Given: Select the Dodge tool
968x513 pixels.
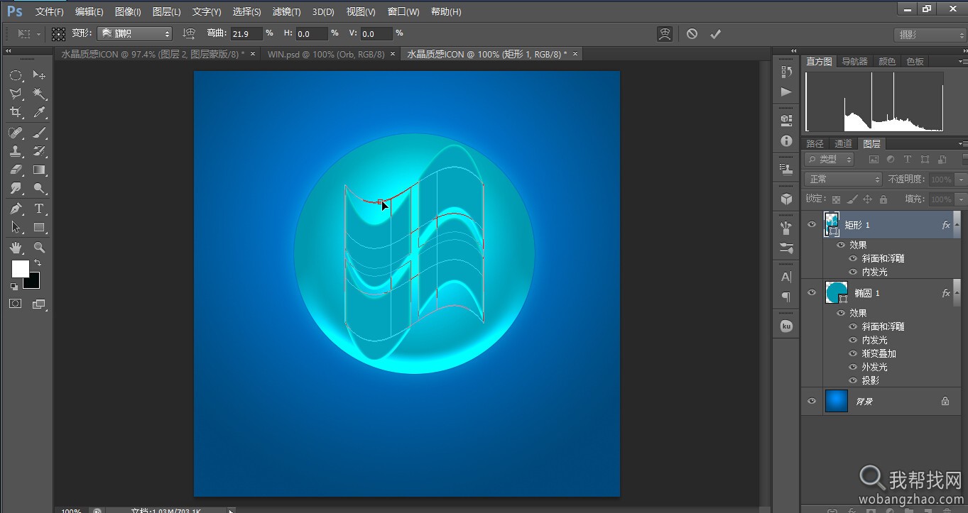Looking at the screenshot, I should [39, 188].
